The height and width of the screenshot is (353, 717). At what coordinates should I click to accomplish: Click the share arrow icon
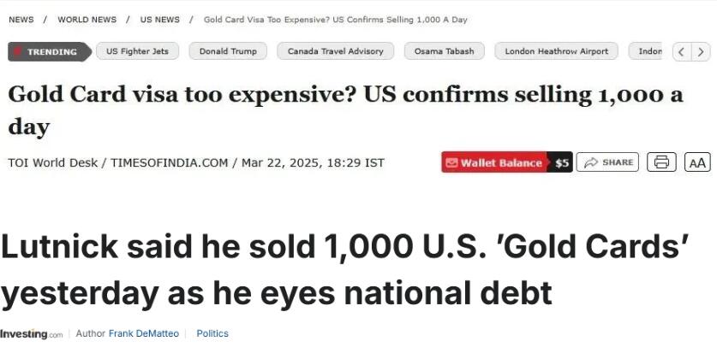tap(591, 162)
